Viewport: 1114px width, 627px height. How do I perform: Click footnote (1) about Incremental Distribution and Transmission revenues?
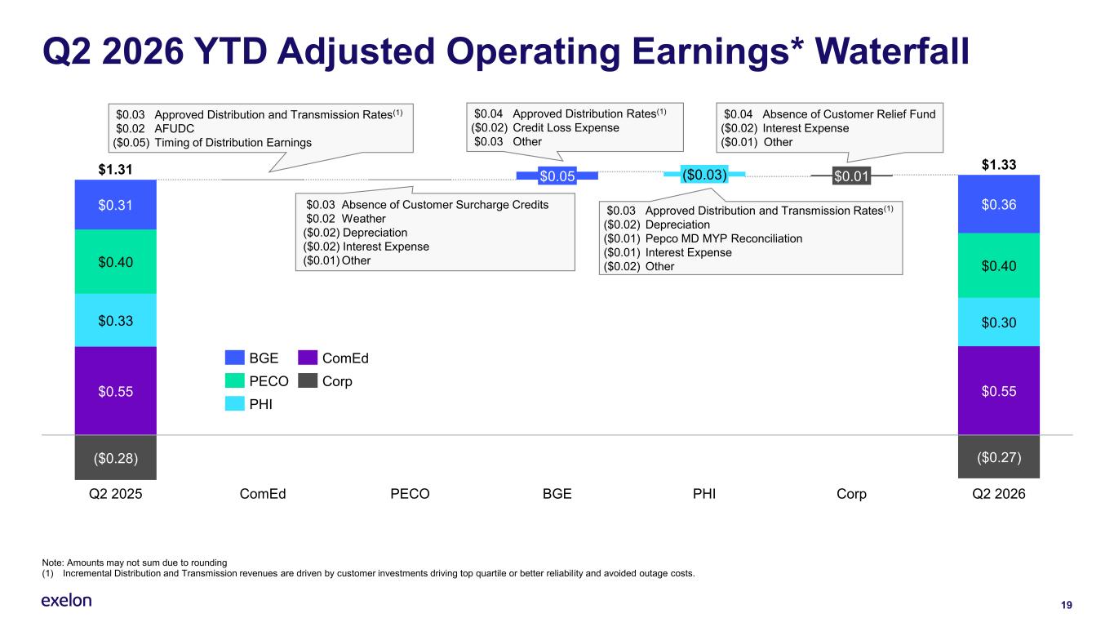coord(368,572)
